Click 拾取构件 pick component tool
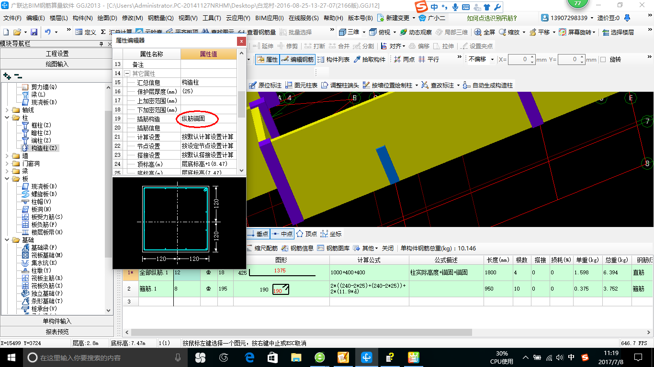The height and width of the screenshot is (367, 654). [369, 59]
